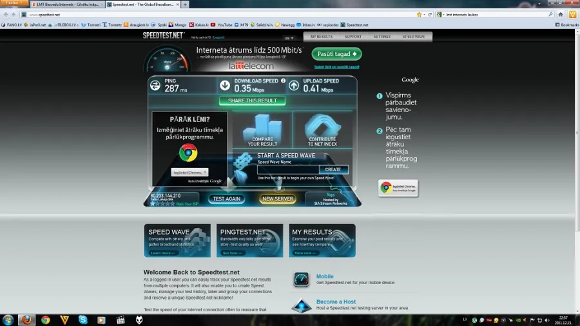Open the Bookmarks menu button
Viewport: 580px width, 326px height.
(x=567, y=24)
